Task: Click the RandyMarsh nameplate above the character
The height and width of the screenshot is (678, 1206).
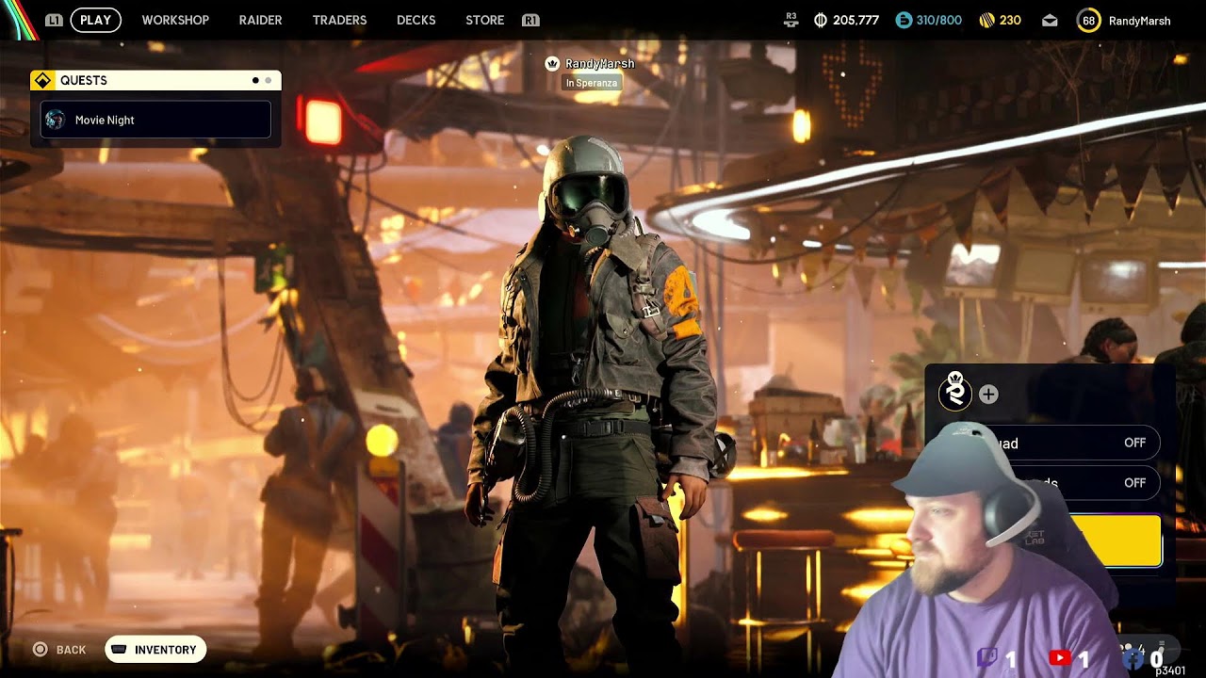Action: [599, 63]
